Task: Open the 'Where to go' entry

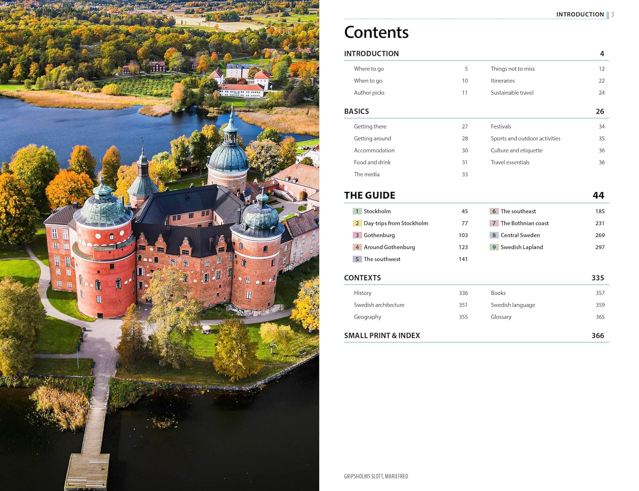Action: tap(368, 69)
